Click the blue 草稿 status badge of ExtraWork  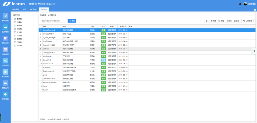(103, 60)
